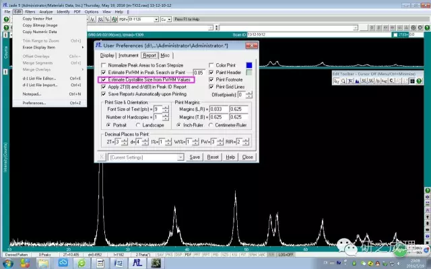Click the Close button in dialog
This screenshot has height=269, width=431.
(x=247, y=157)
